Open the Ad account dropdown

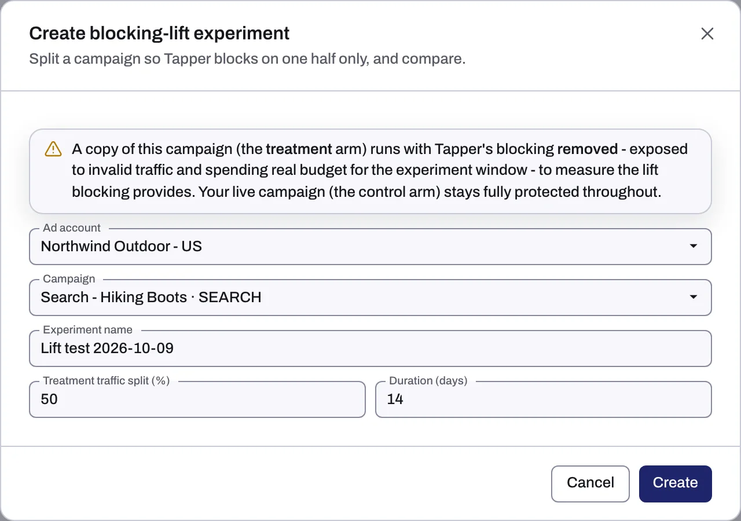click(370, 247)
